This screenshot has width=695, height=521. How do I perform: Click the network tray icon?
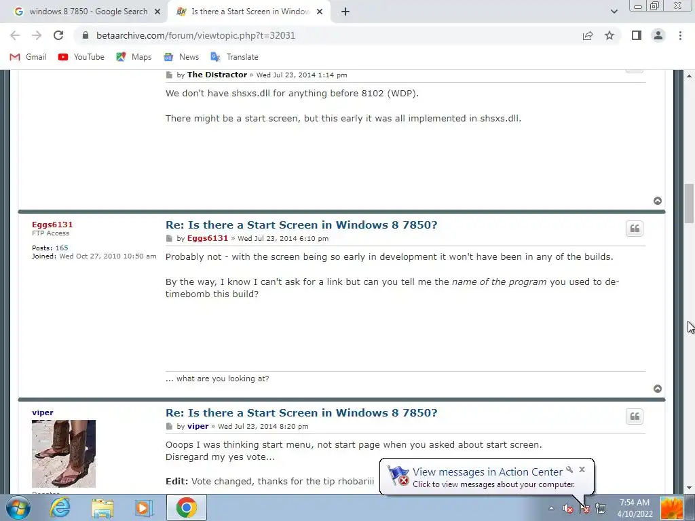601,508
